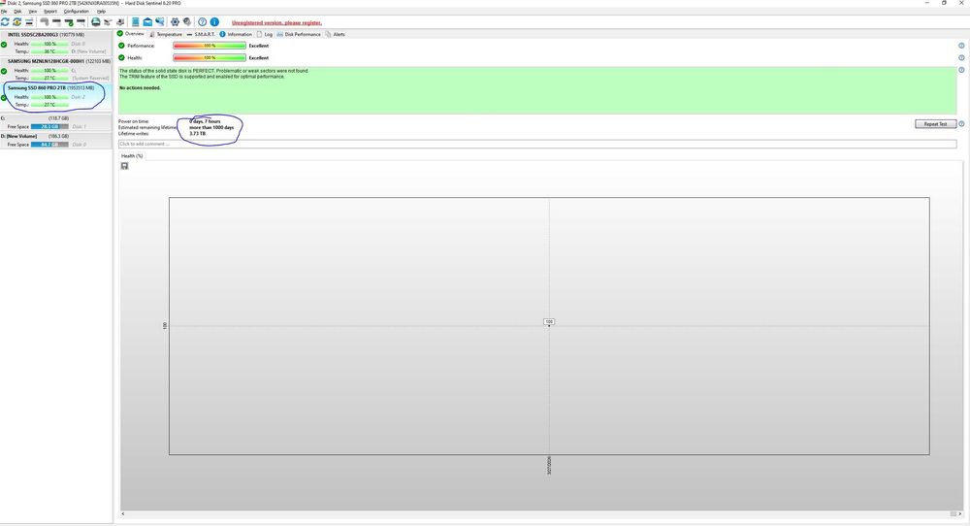The image size is (970, 526).
Task: Click the blue info toolbar icon
Action: [214, 21]
